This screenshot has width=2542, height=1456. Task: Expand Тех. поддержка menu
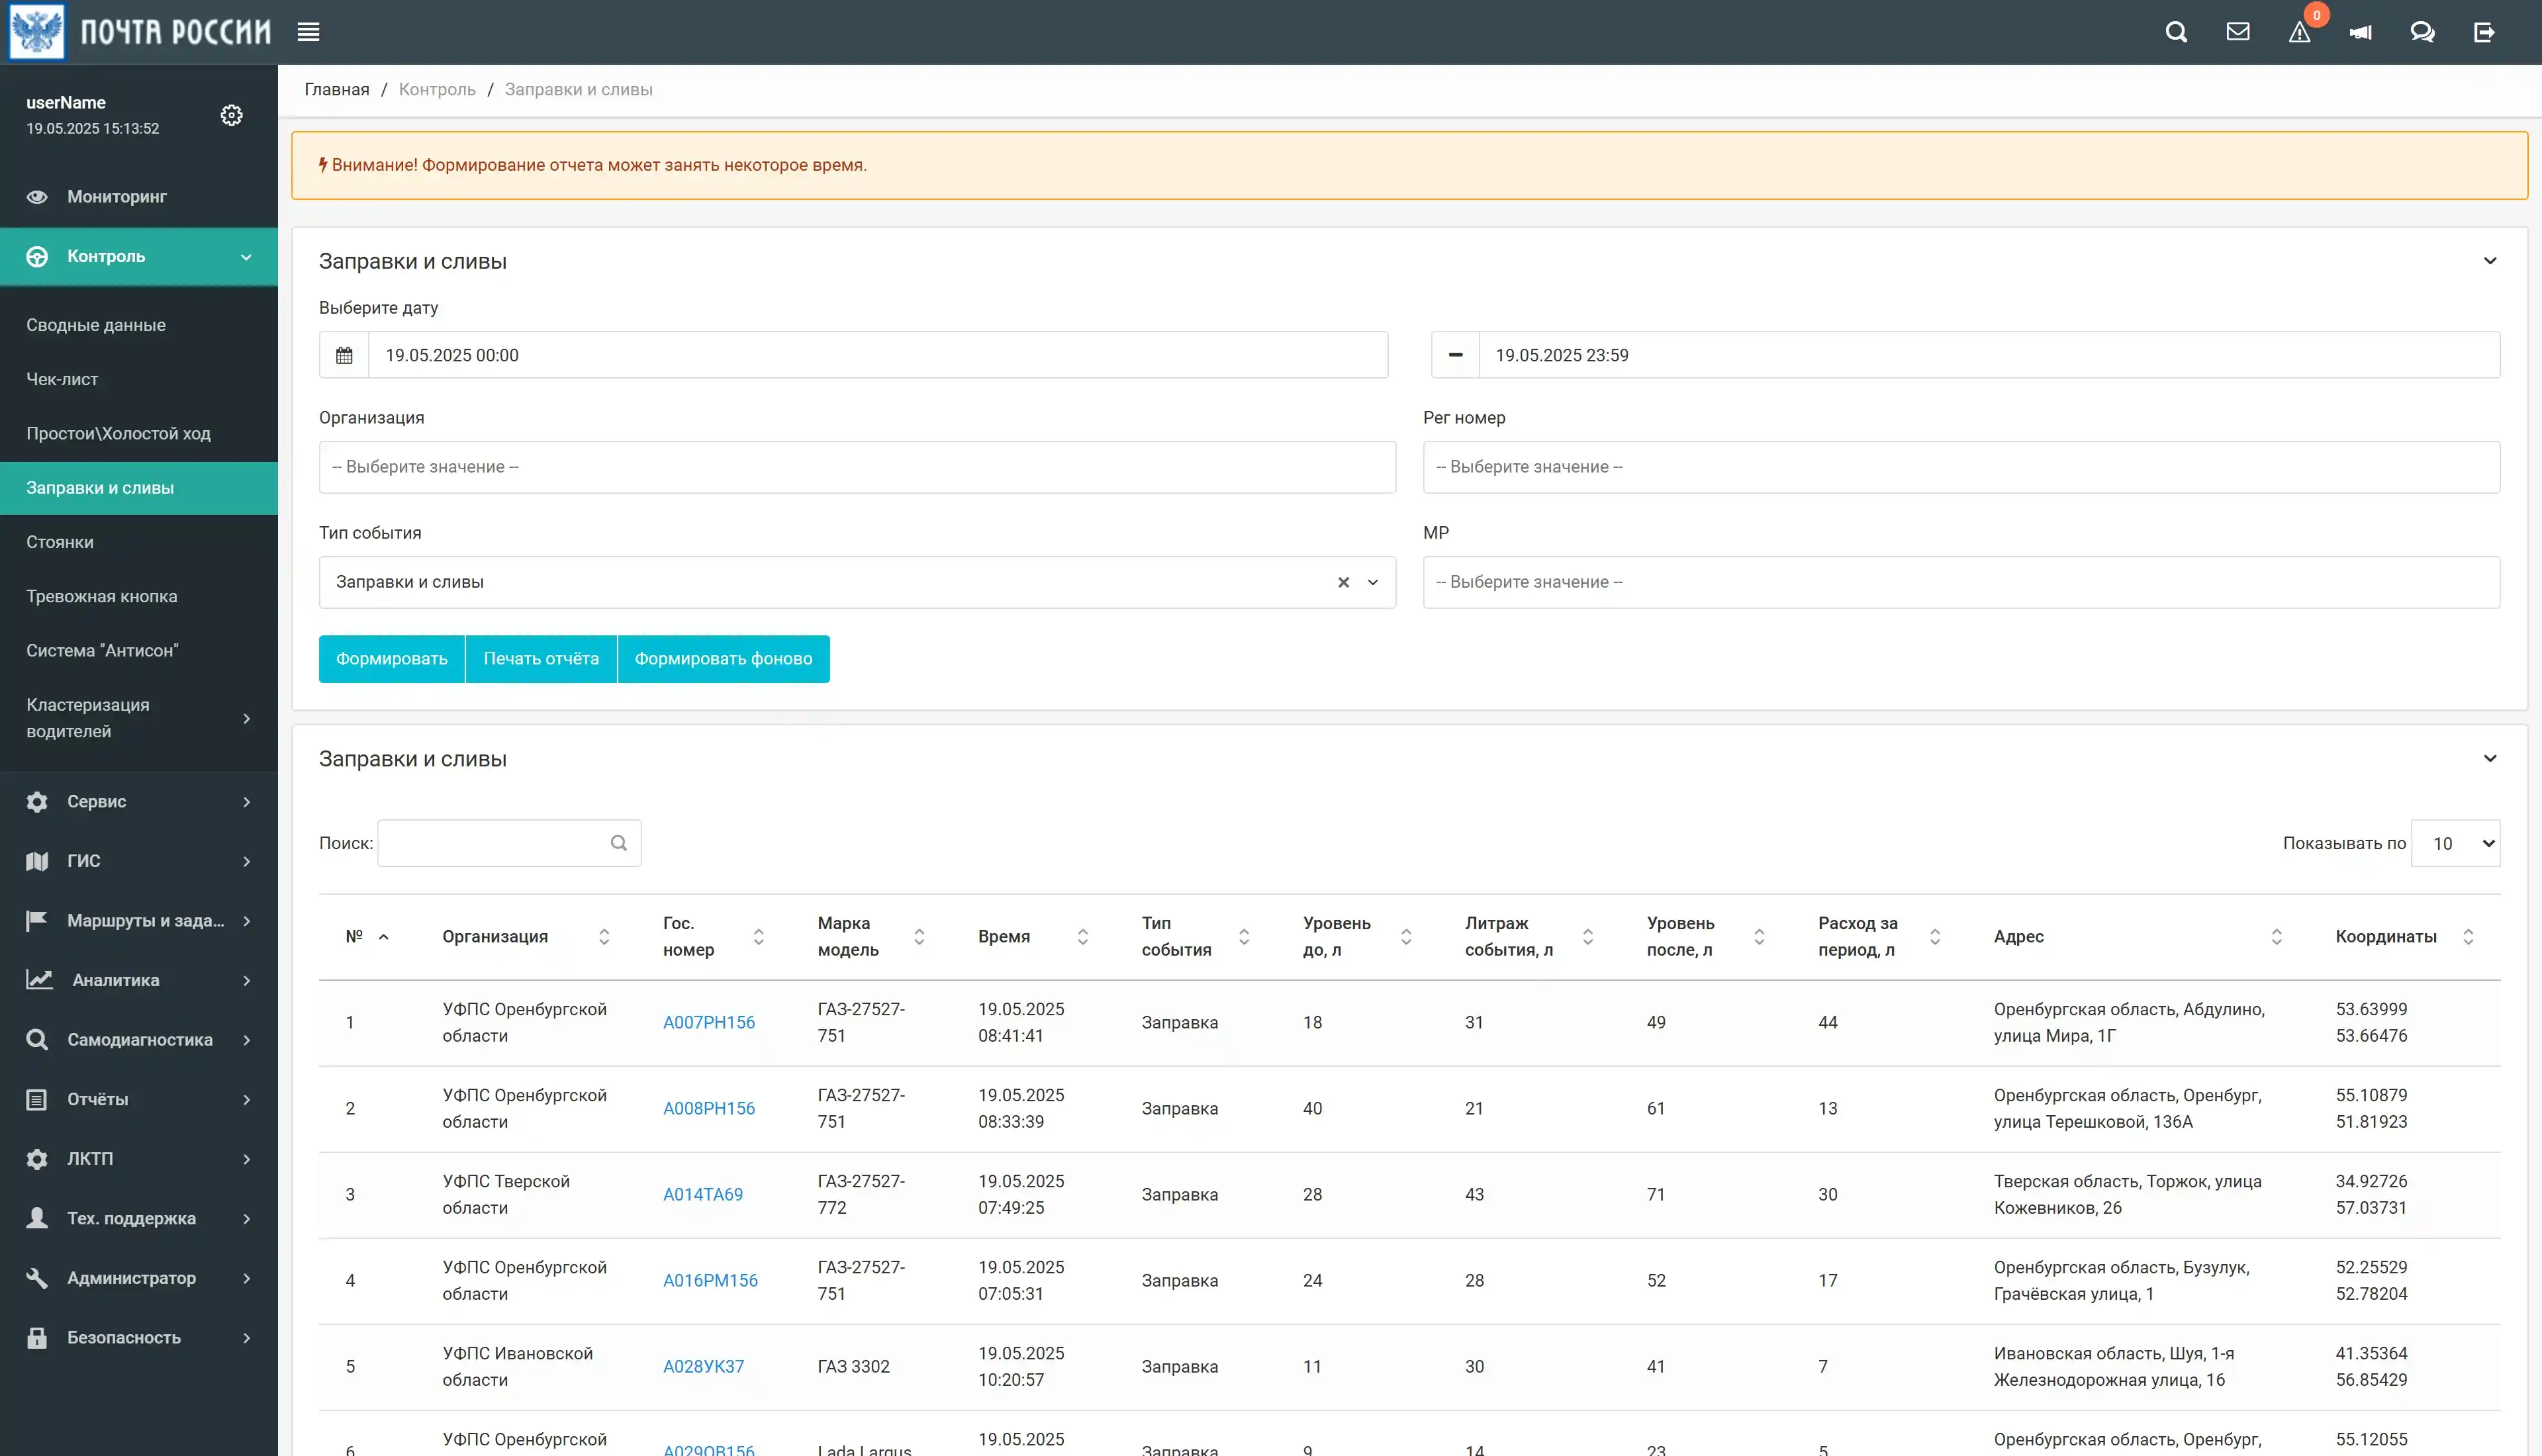click(139, 1218)
